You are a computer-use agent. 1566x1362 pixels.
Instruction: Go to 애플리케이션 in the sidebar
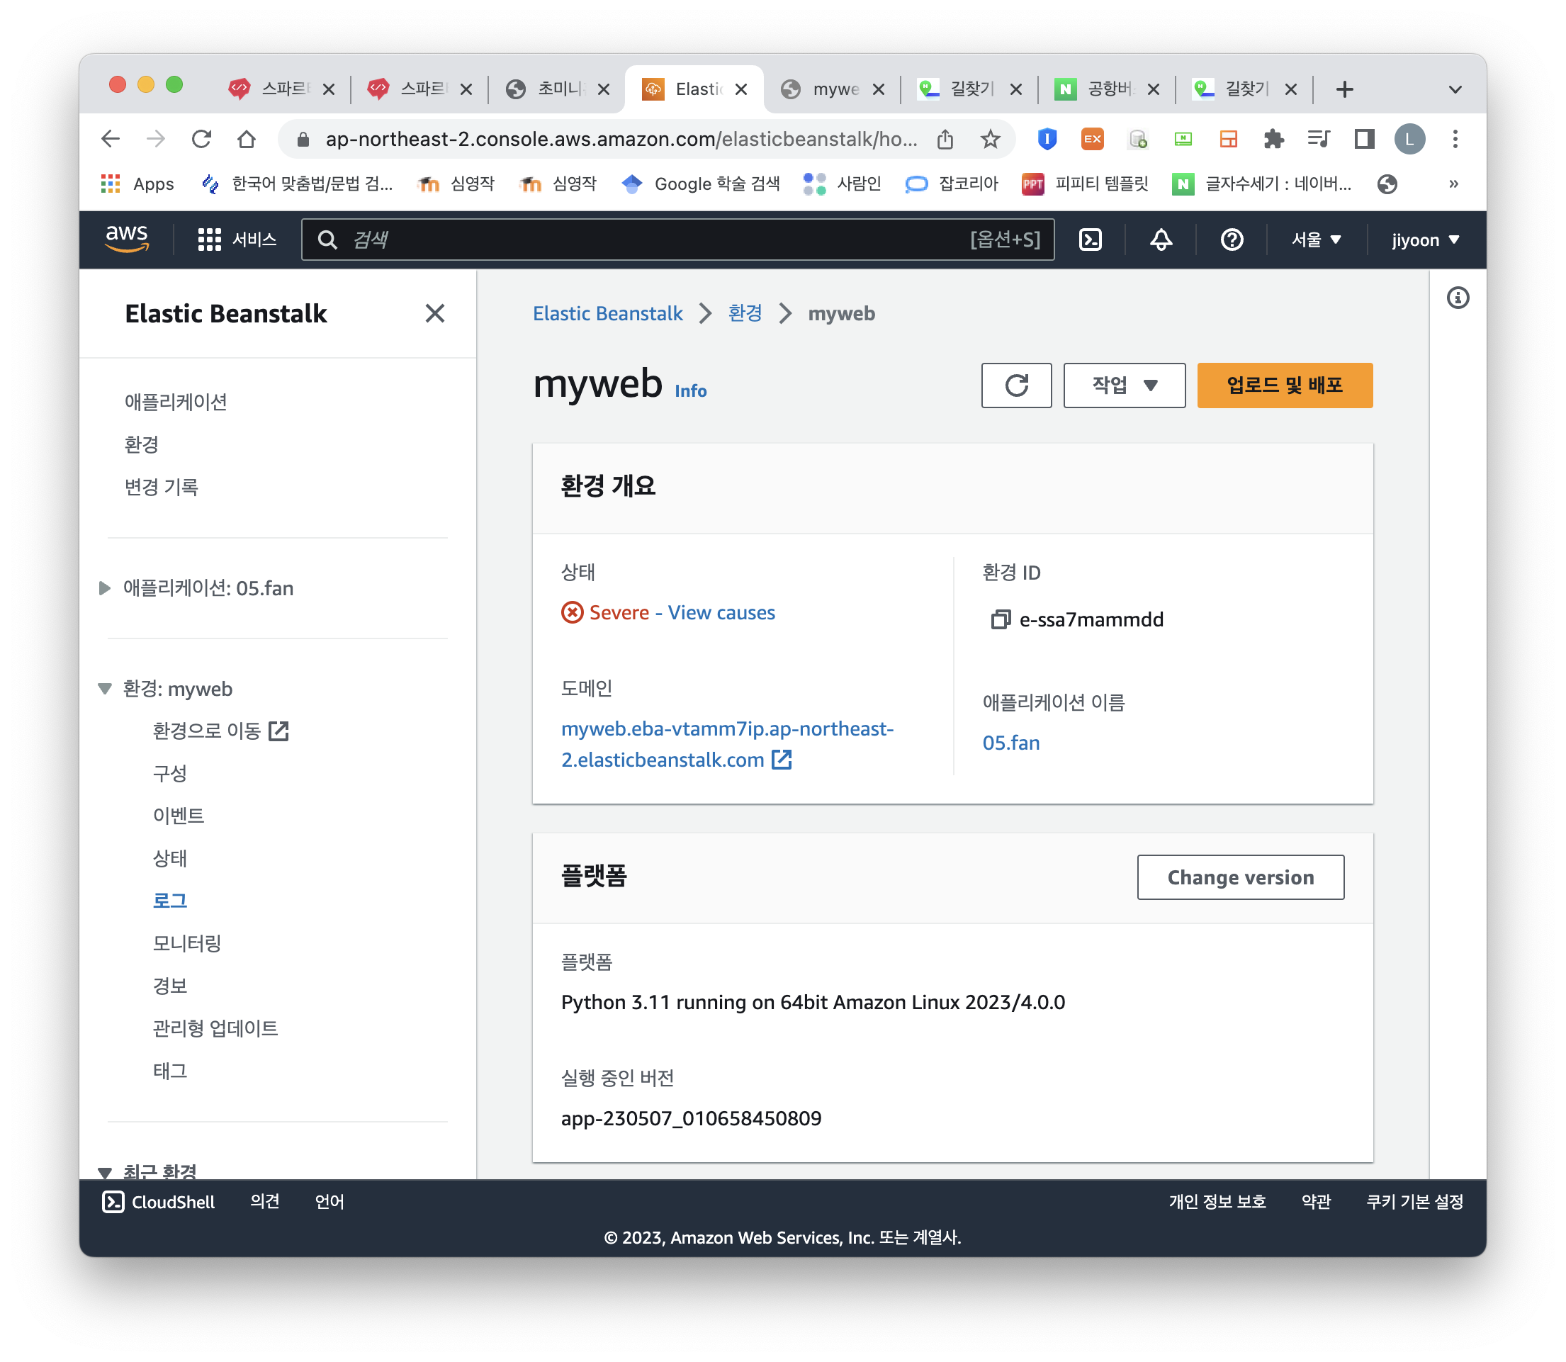(x=176, y=402)
